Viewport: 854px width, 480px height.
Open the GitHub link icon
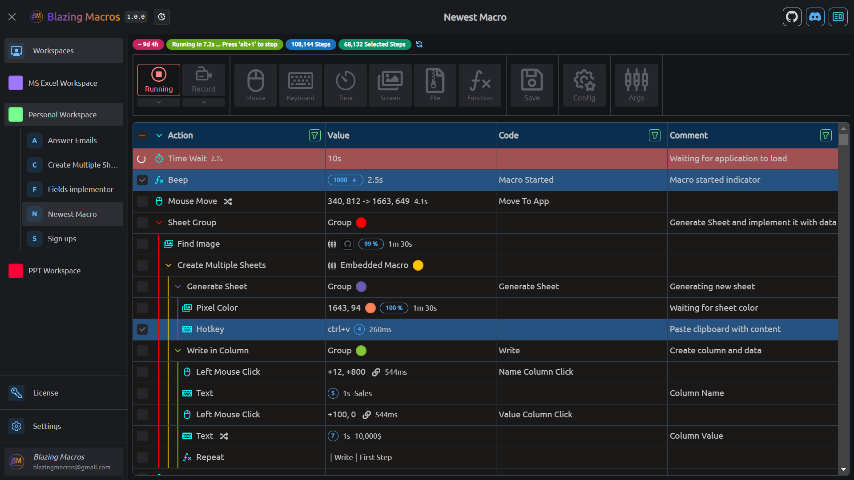coord(792,17)
